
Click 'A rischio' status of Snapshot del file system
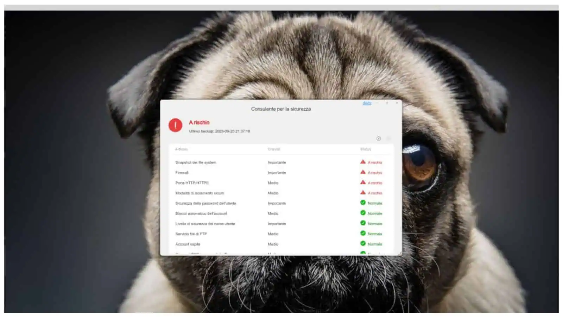coord(375,162)
